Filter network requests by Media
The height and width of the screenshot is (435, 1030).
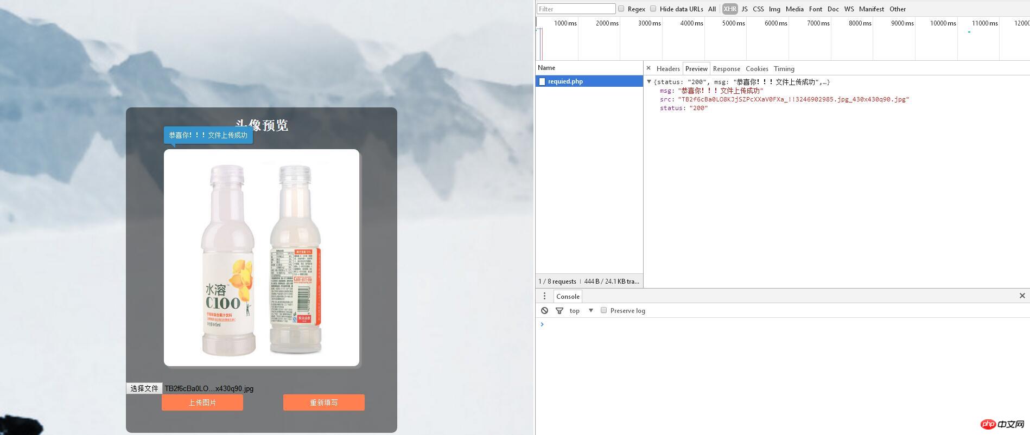tap(794, 9)
